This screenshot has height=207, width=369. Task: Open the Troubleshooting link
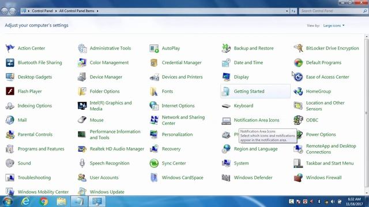click(x=34, y=178)
